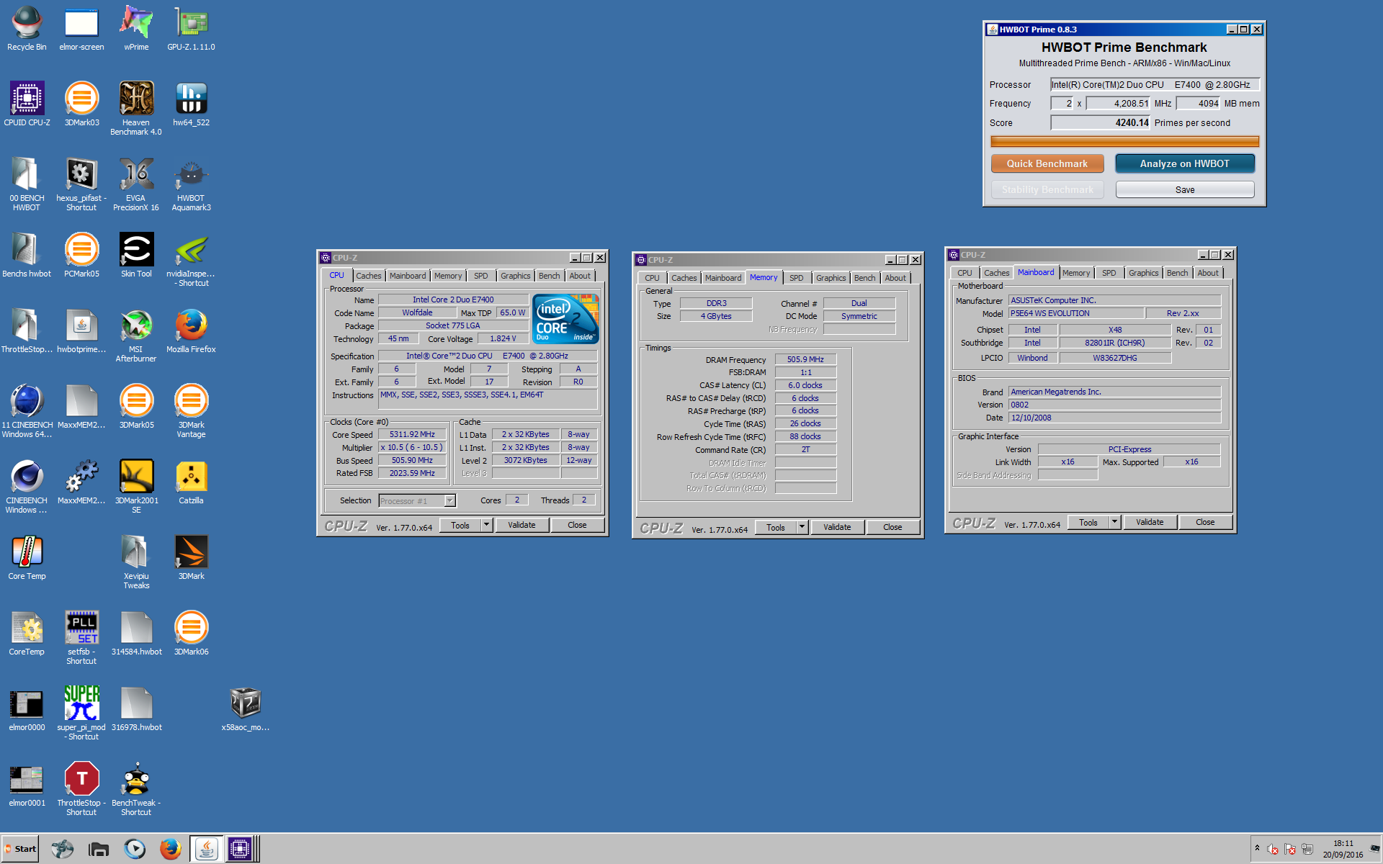Screen dimensions: 1383x864
Task: Click the Start button
Action: 20,849
